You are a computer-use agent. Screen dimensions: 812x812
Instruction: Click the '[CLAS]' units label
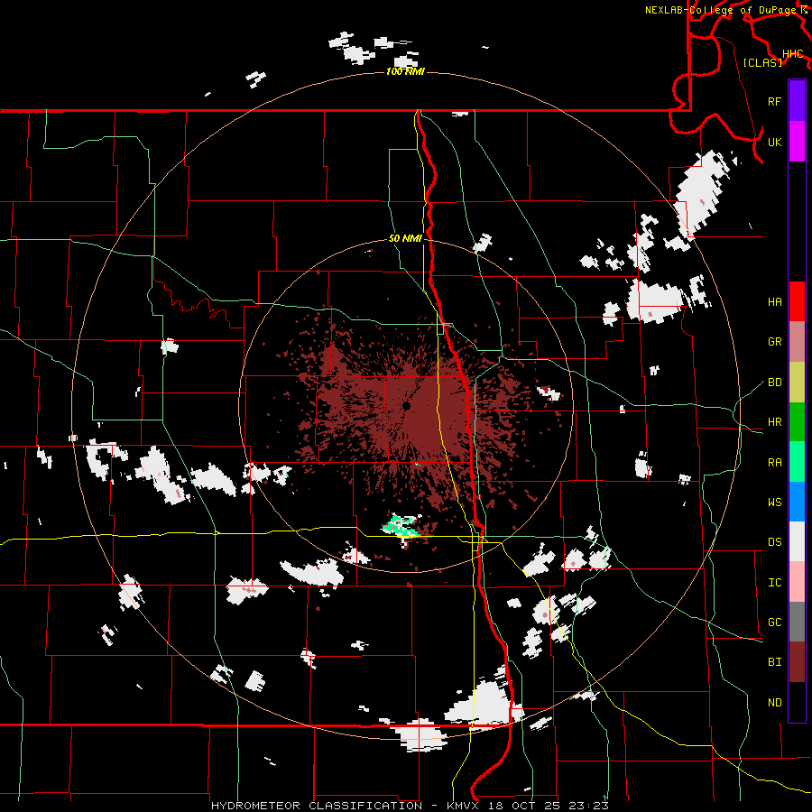tap(762, 62)
